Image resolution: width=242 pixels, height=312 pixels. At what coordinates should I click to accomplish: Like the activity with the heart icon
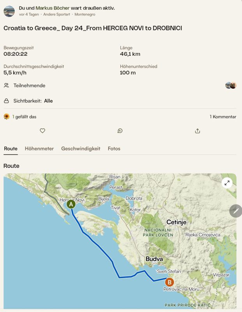coord(42,131)
